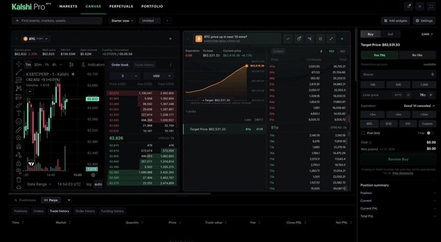The image size is (441, 242).
Task: Click the three-dot order book menu
Action: (x=171, y=65)
